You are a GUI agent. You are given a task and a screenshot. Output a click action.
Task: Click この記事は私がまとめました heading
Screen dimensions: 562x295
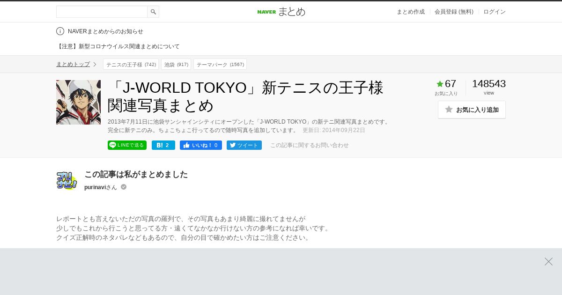(x=136, y=174)
